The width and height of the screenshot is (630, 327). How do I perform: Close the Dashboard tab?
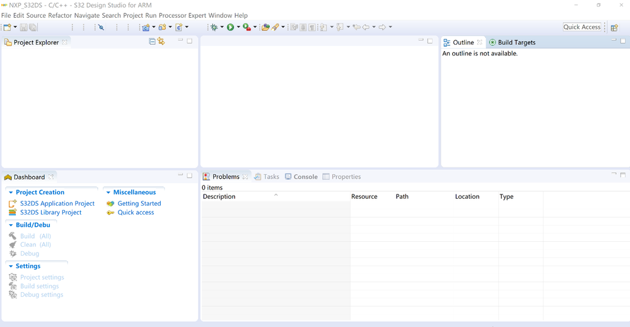[50, 177]
